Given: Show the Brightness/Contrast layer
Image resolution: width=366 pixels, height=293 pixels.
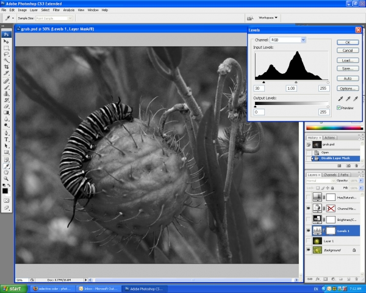Looking at the screenshot, I should pyautogui.click(x=308, y=219).
